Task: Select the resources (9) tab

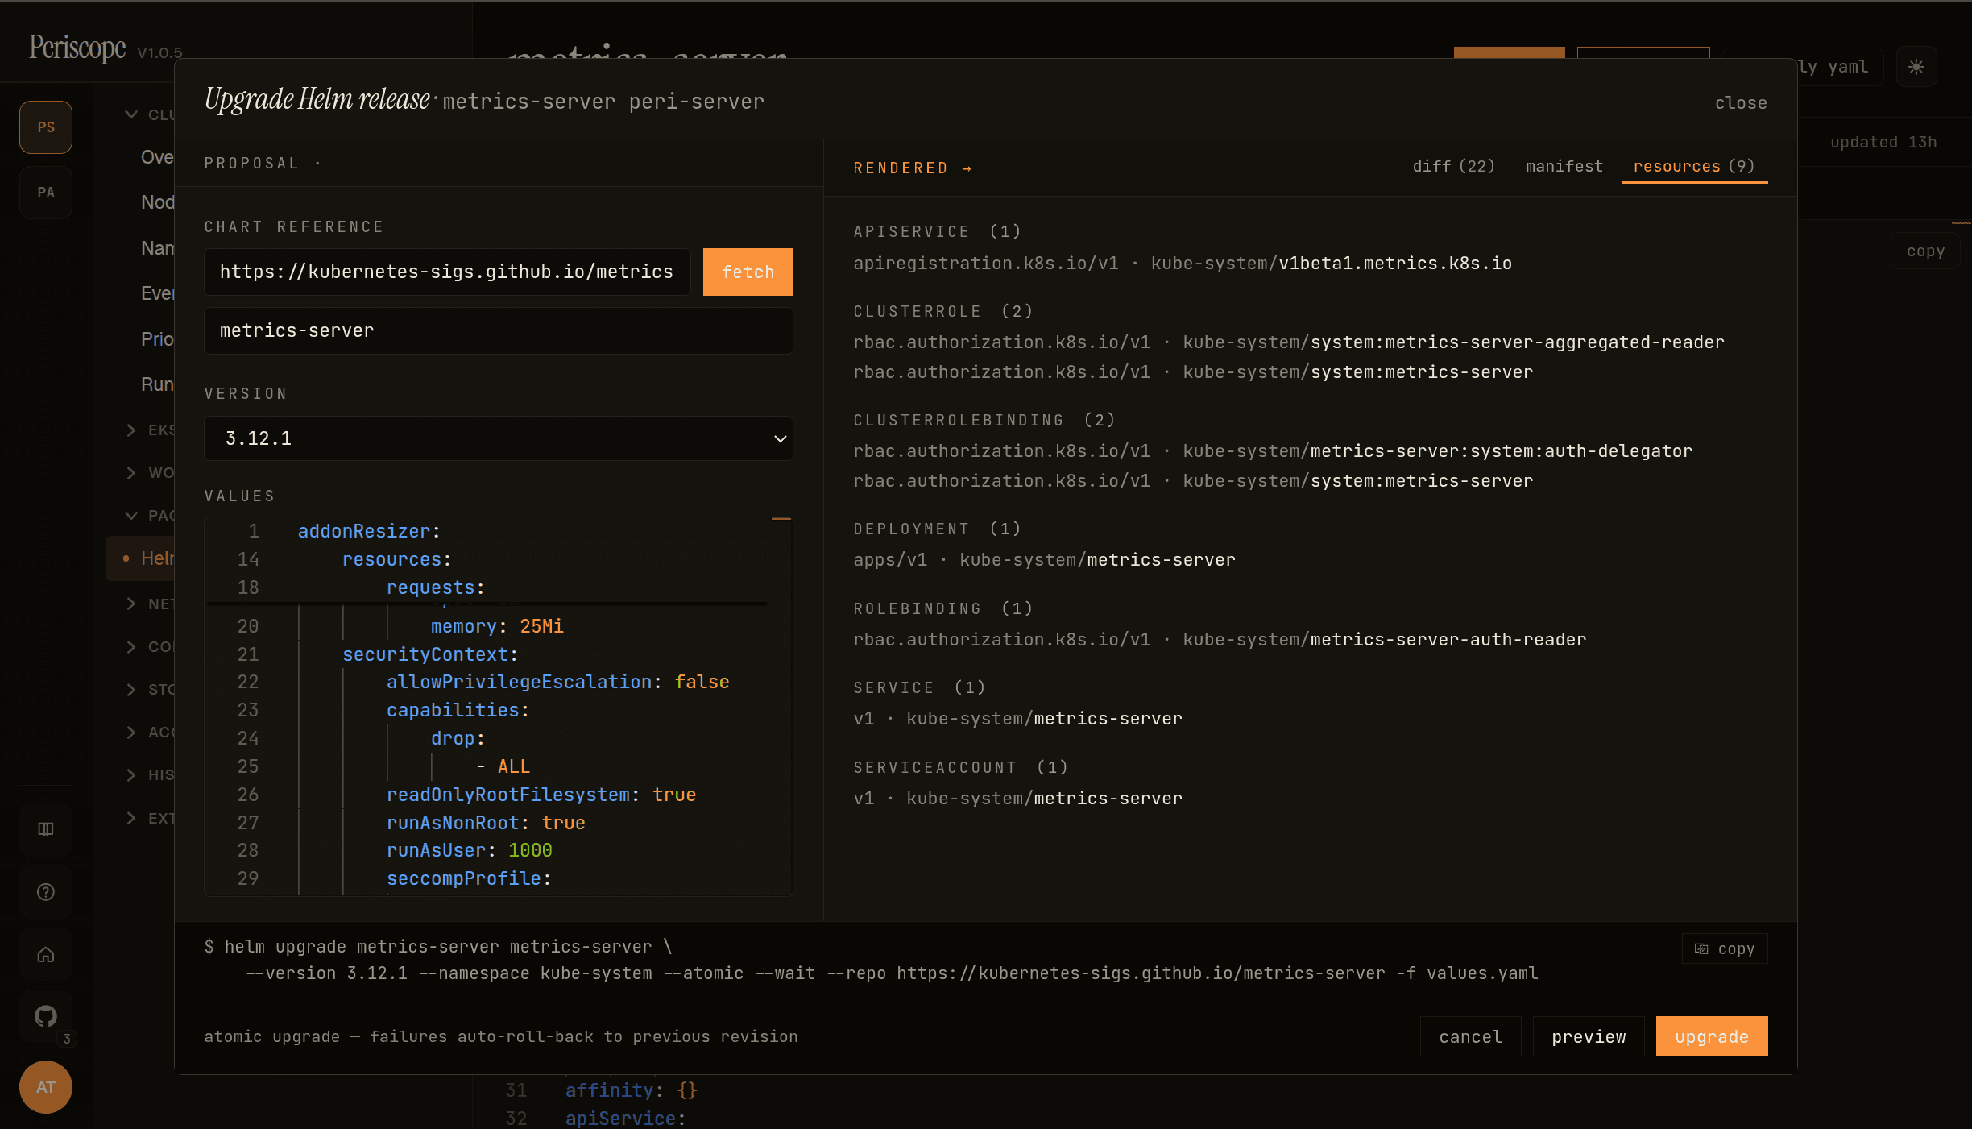Action: click(1694, 166)
